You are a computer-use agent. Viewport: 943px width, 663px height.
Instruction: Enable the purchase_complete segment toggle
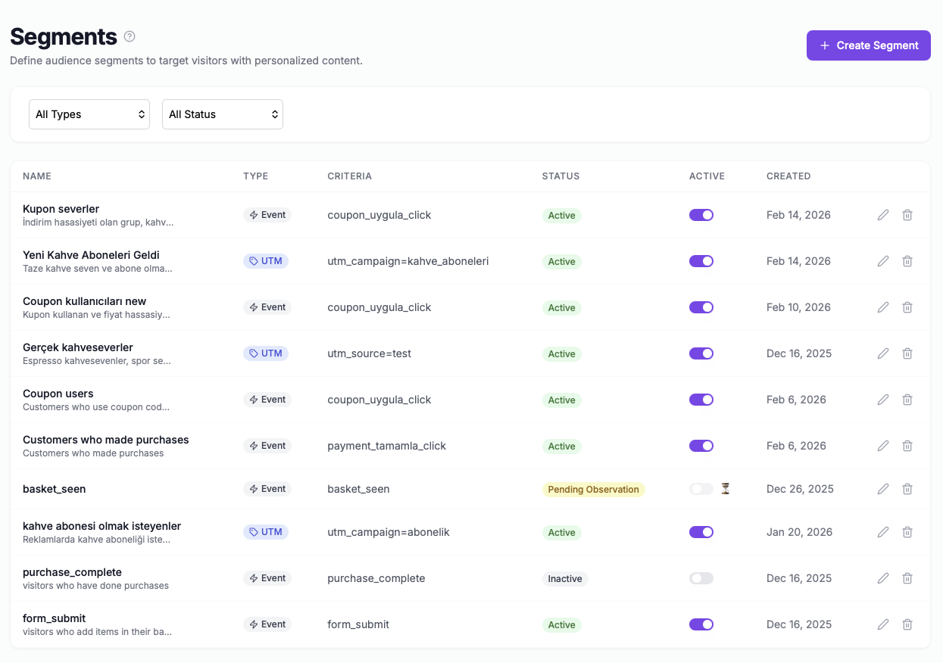coord(701,578)
